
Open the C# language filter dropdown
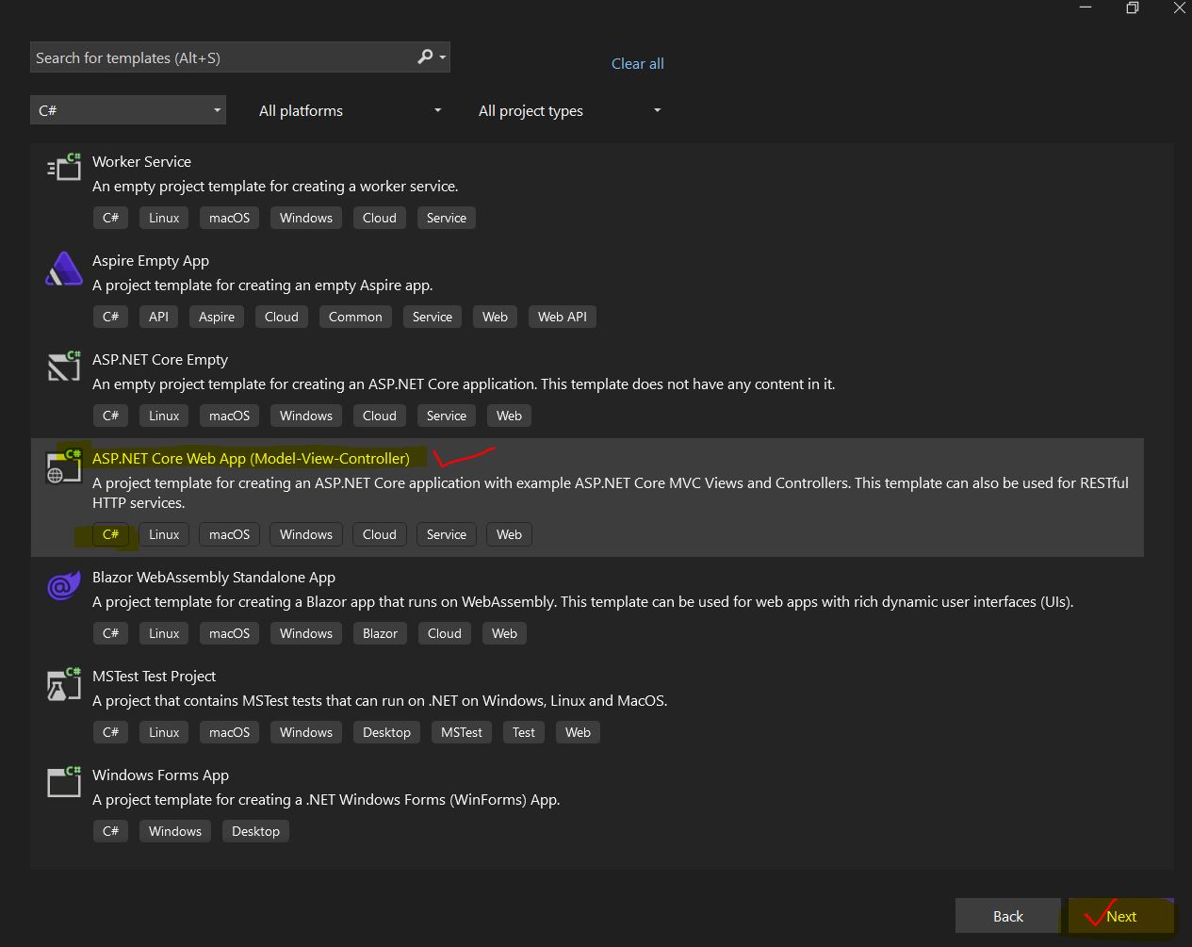[x=128, y=110]
